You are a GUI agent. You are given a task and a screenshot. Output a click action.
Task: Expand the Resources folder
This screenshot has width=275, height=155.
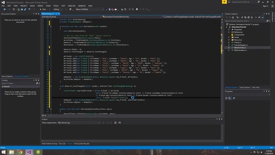point(229,40)
